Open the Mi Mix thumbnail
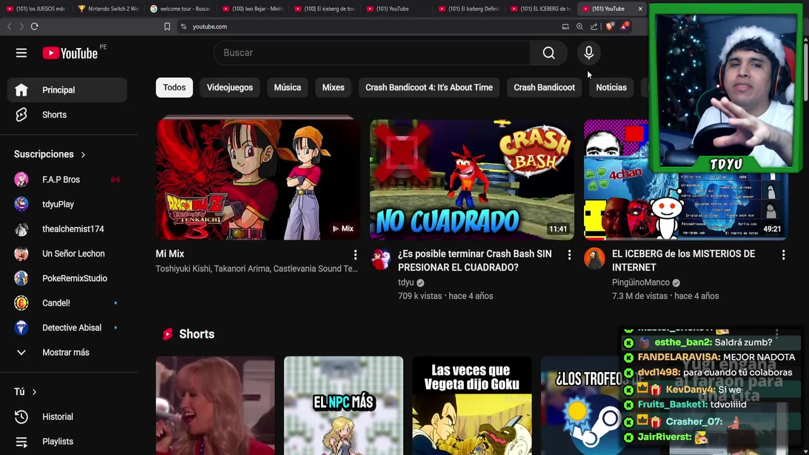The image size is (809, 455). tap(258, 179)
